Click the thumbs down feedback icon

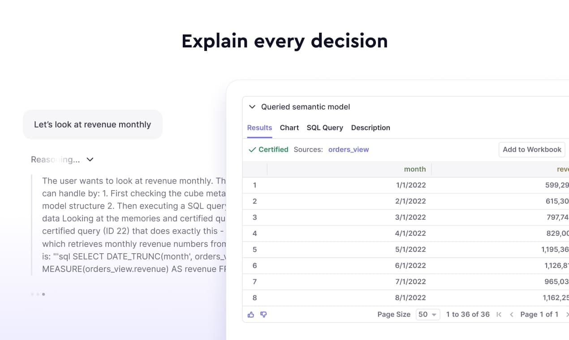[263, 314]
